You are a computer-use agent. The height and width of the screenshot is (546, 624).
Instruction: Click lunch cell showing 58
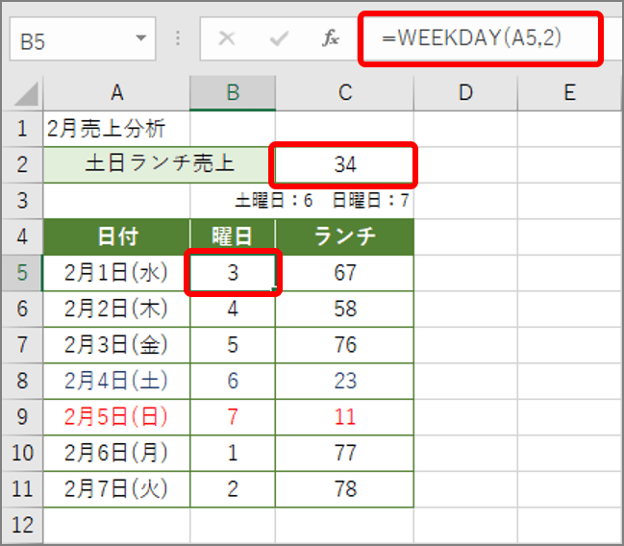pos(344,310)
